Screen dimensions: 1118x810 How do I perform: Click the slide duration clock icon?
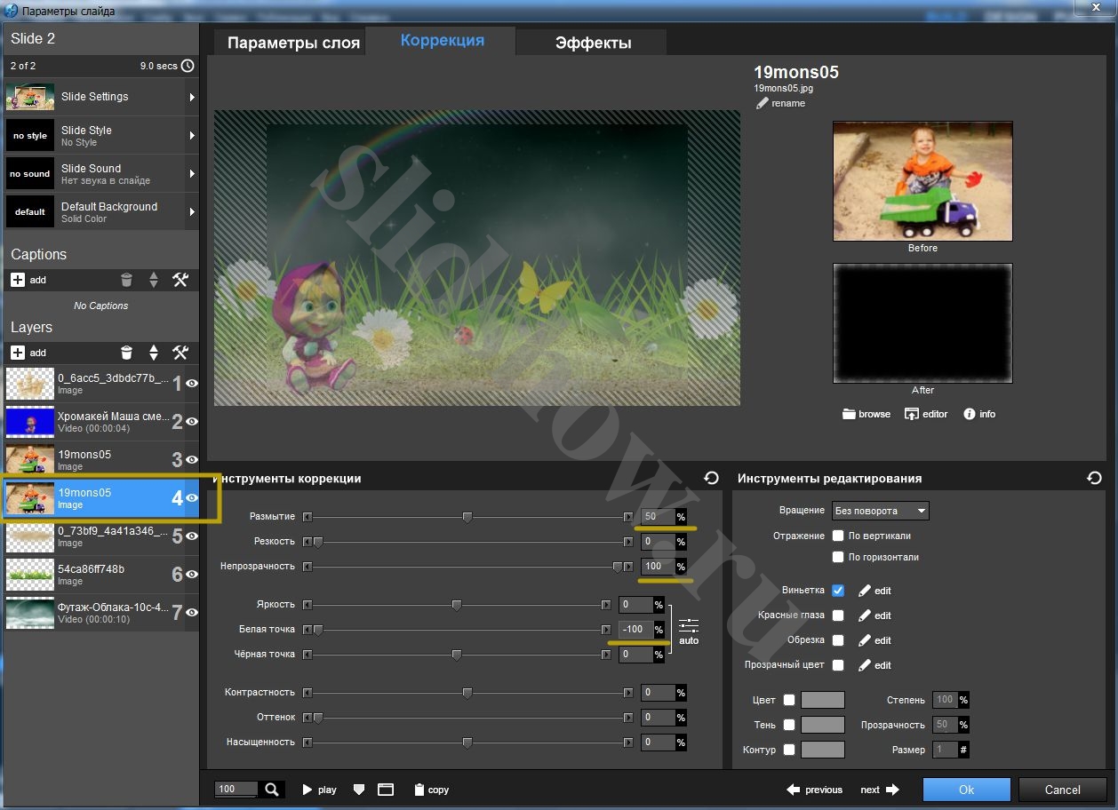click(188, 66)
